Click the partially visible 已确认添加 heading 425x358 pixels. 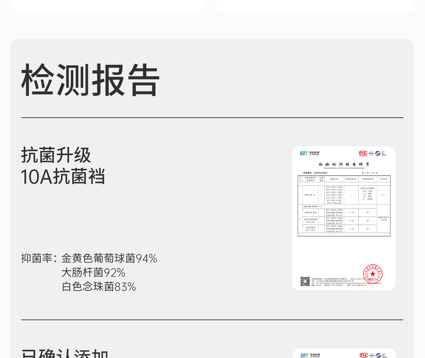64,353
